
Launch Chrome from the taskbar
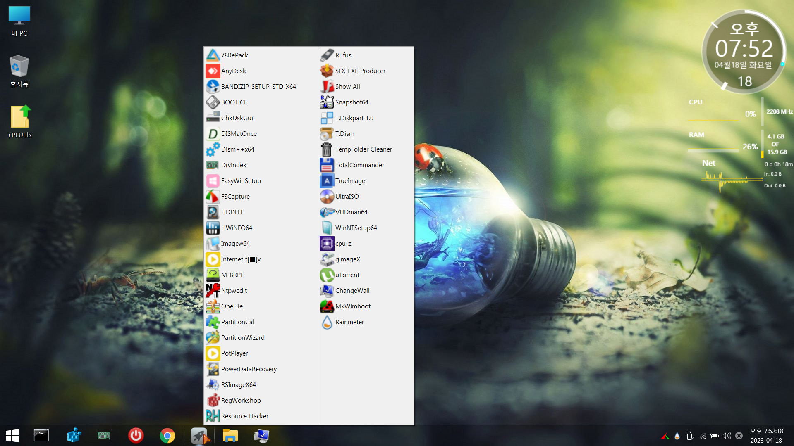tap(167, 436)
